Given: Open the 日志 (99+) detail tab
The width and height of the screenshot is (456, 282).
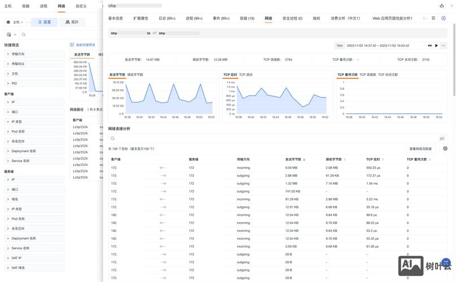Looking at the screenshot, I should 167,18.
